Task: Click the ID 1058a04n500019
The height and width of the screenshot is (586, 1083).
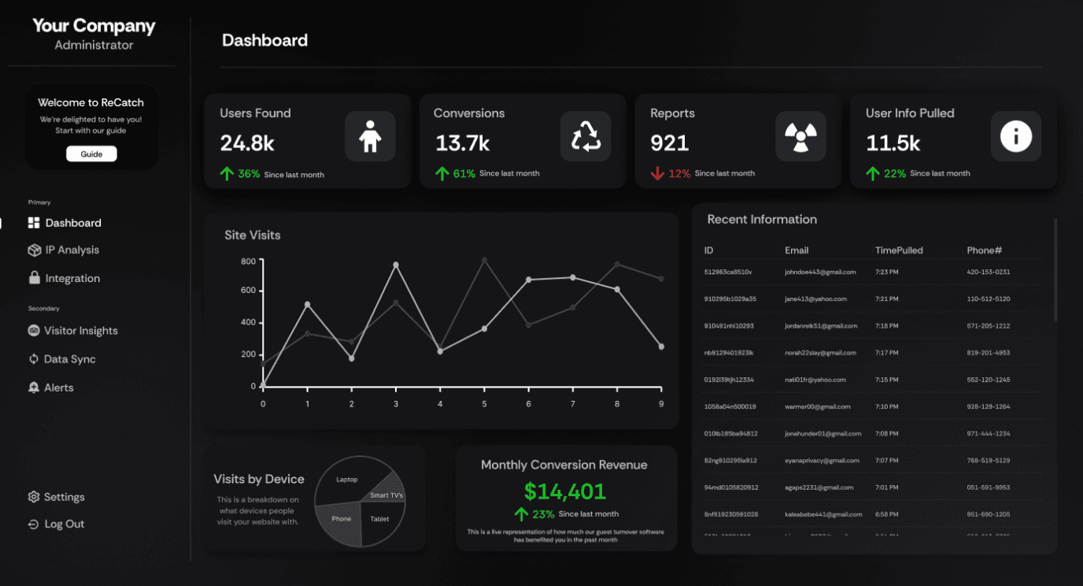Action: [730, 406]
